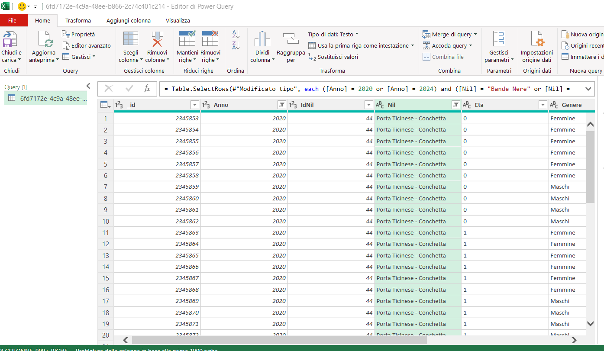The height and width of the screenshot is (351, 604).
Task: Click Editor avanzato button
Action: click(87, 45)
